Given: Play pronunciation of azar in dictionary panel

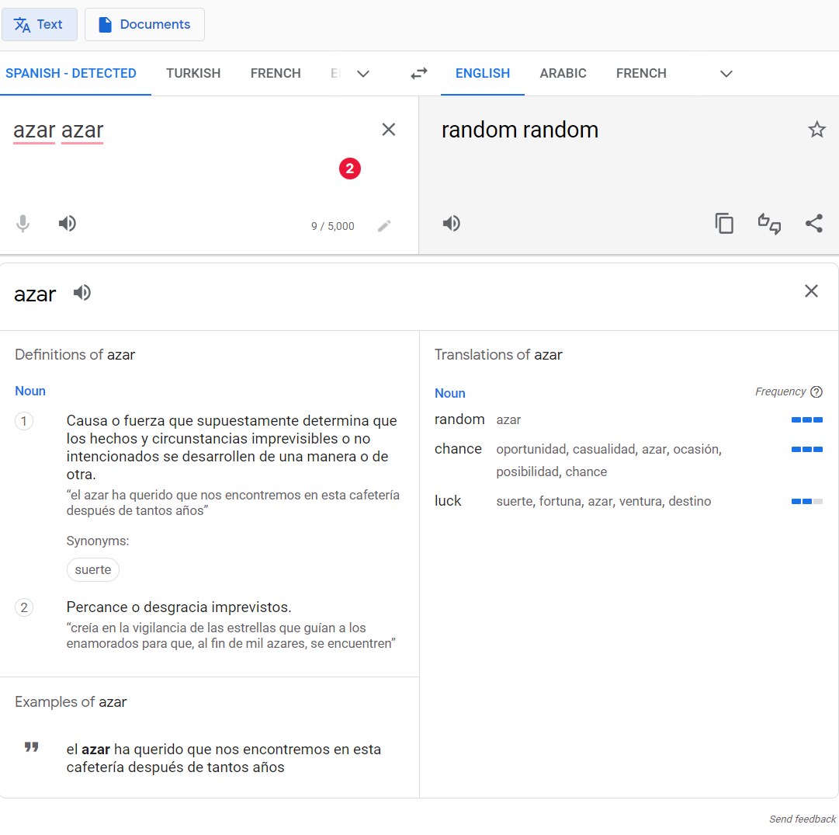Looking at the screenshot, I should [x=82, y=293].
